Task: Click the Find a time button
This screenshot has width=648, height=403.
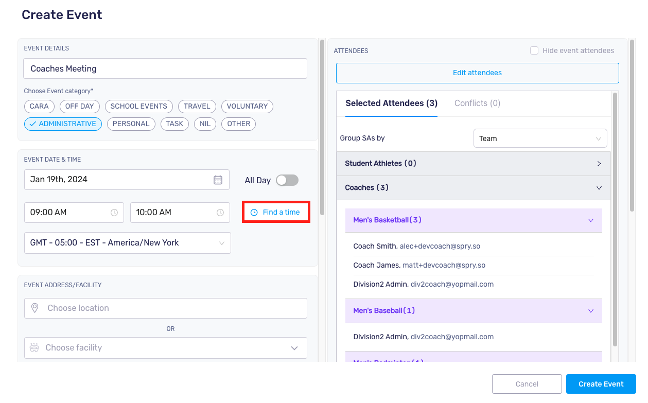Action: [276, 212]
